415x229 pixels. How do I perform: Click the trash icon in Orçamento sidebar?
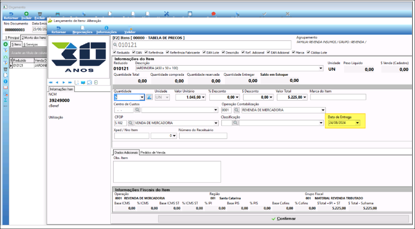pos(6,69)
